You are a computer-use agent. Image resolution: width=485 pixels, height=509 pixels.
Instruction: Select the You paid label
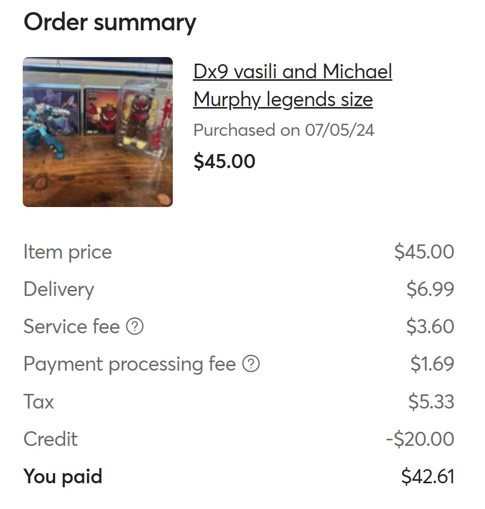tap(63, 477)
